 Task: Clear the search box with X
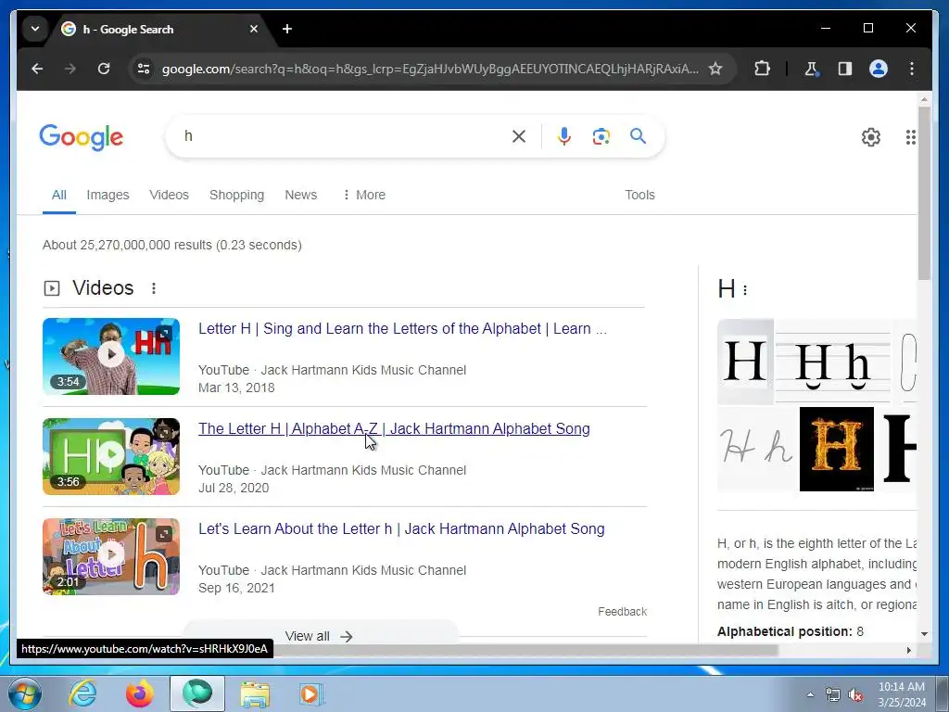(519, 136)
